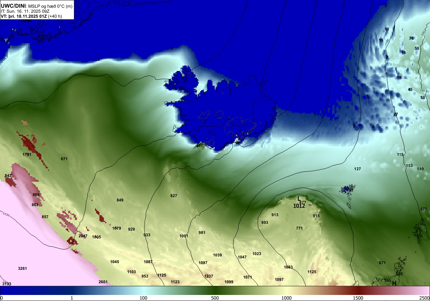430x301 pixels.
Task: Click the 953 height value
Action: [x=145, y=276]
